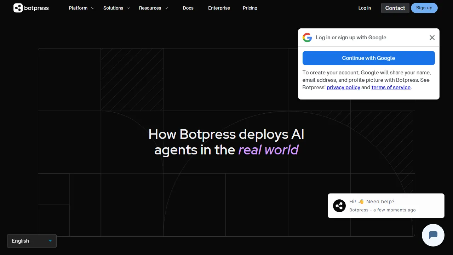
Task: View the Pricing page
Action: (x=250, y=8)
